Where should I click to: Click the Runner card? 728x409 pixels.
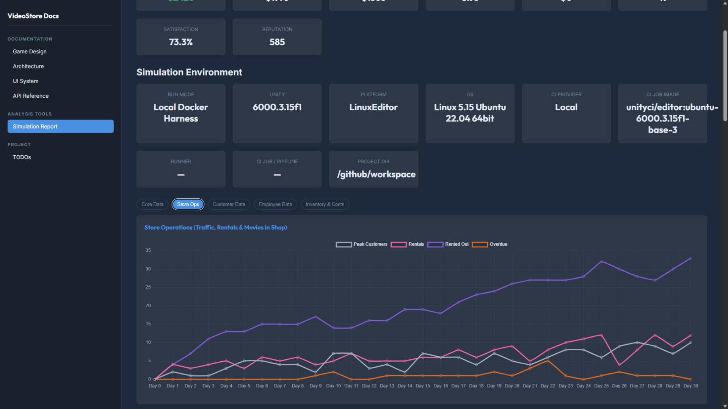181,169
